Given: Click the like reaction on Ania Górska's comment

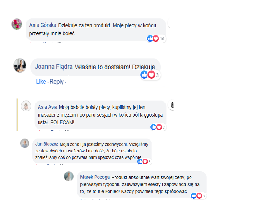Looking at the screenshot, I should (x=150, y=39).
